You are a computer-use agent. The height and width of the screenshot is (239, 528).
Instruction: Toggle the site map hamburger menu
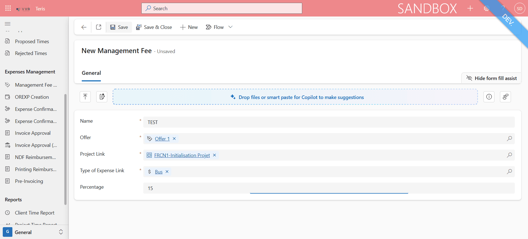click(8, 24)
